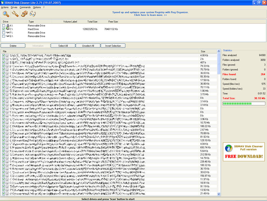Click the Files found value 264
The width and height of the screenshot is (267, 201).
point(263,74)
